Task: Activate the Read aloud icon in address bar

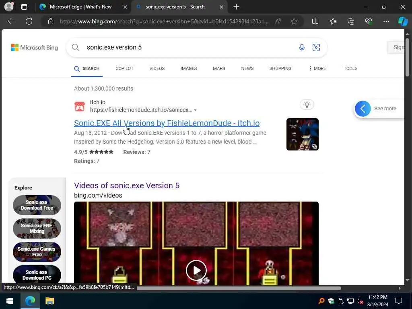Action: click(x=278, y=21)
